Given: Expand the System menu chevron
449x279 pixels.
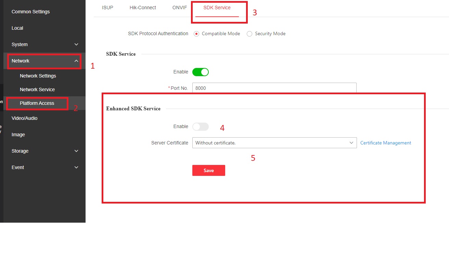Looking at the screenshot, I should (x=76, y=44).
